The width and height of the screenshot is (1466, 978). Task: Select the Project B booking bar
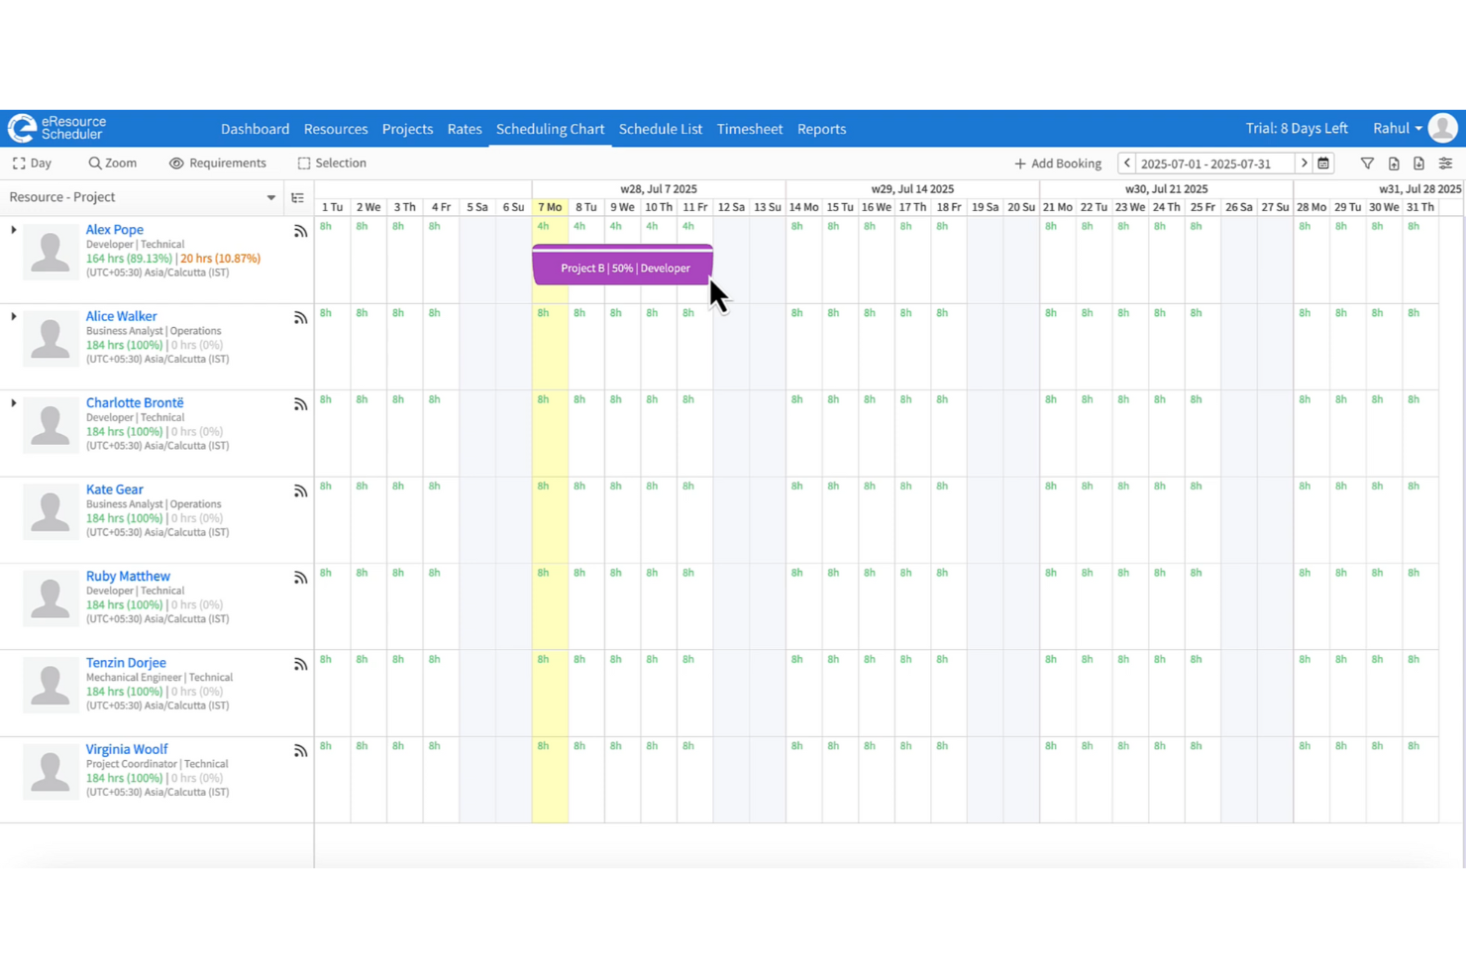(x=621, y=268)
